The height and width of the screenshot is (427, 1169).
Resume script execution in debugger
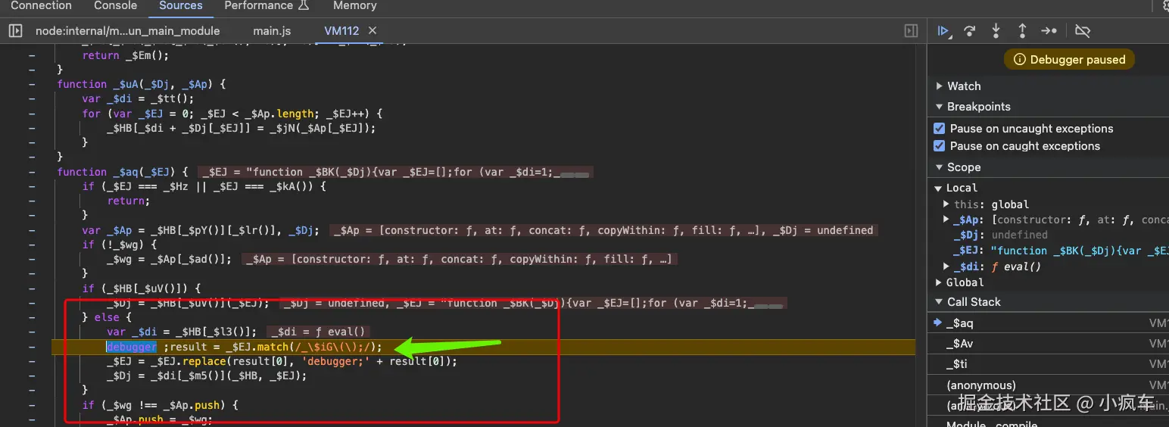tap(943, 31)
